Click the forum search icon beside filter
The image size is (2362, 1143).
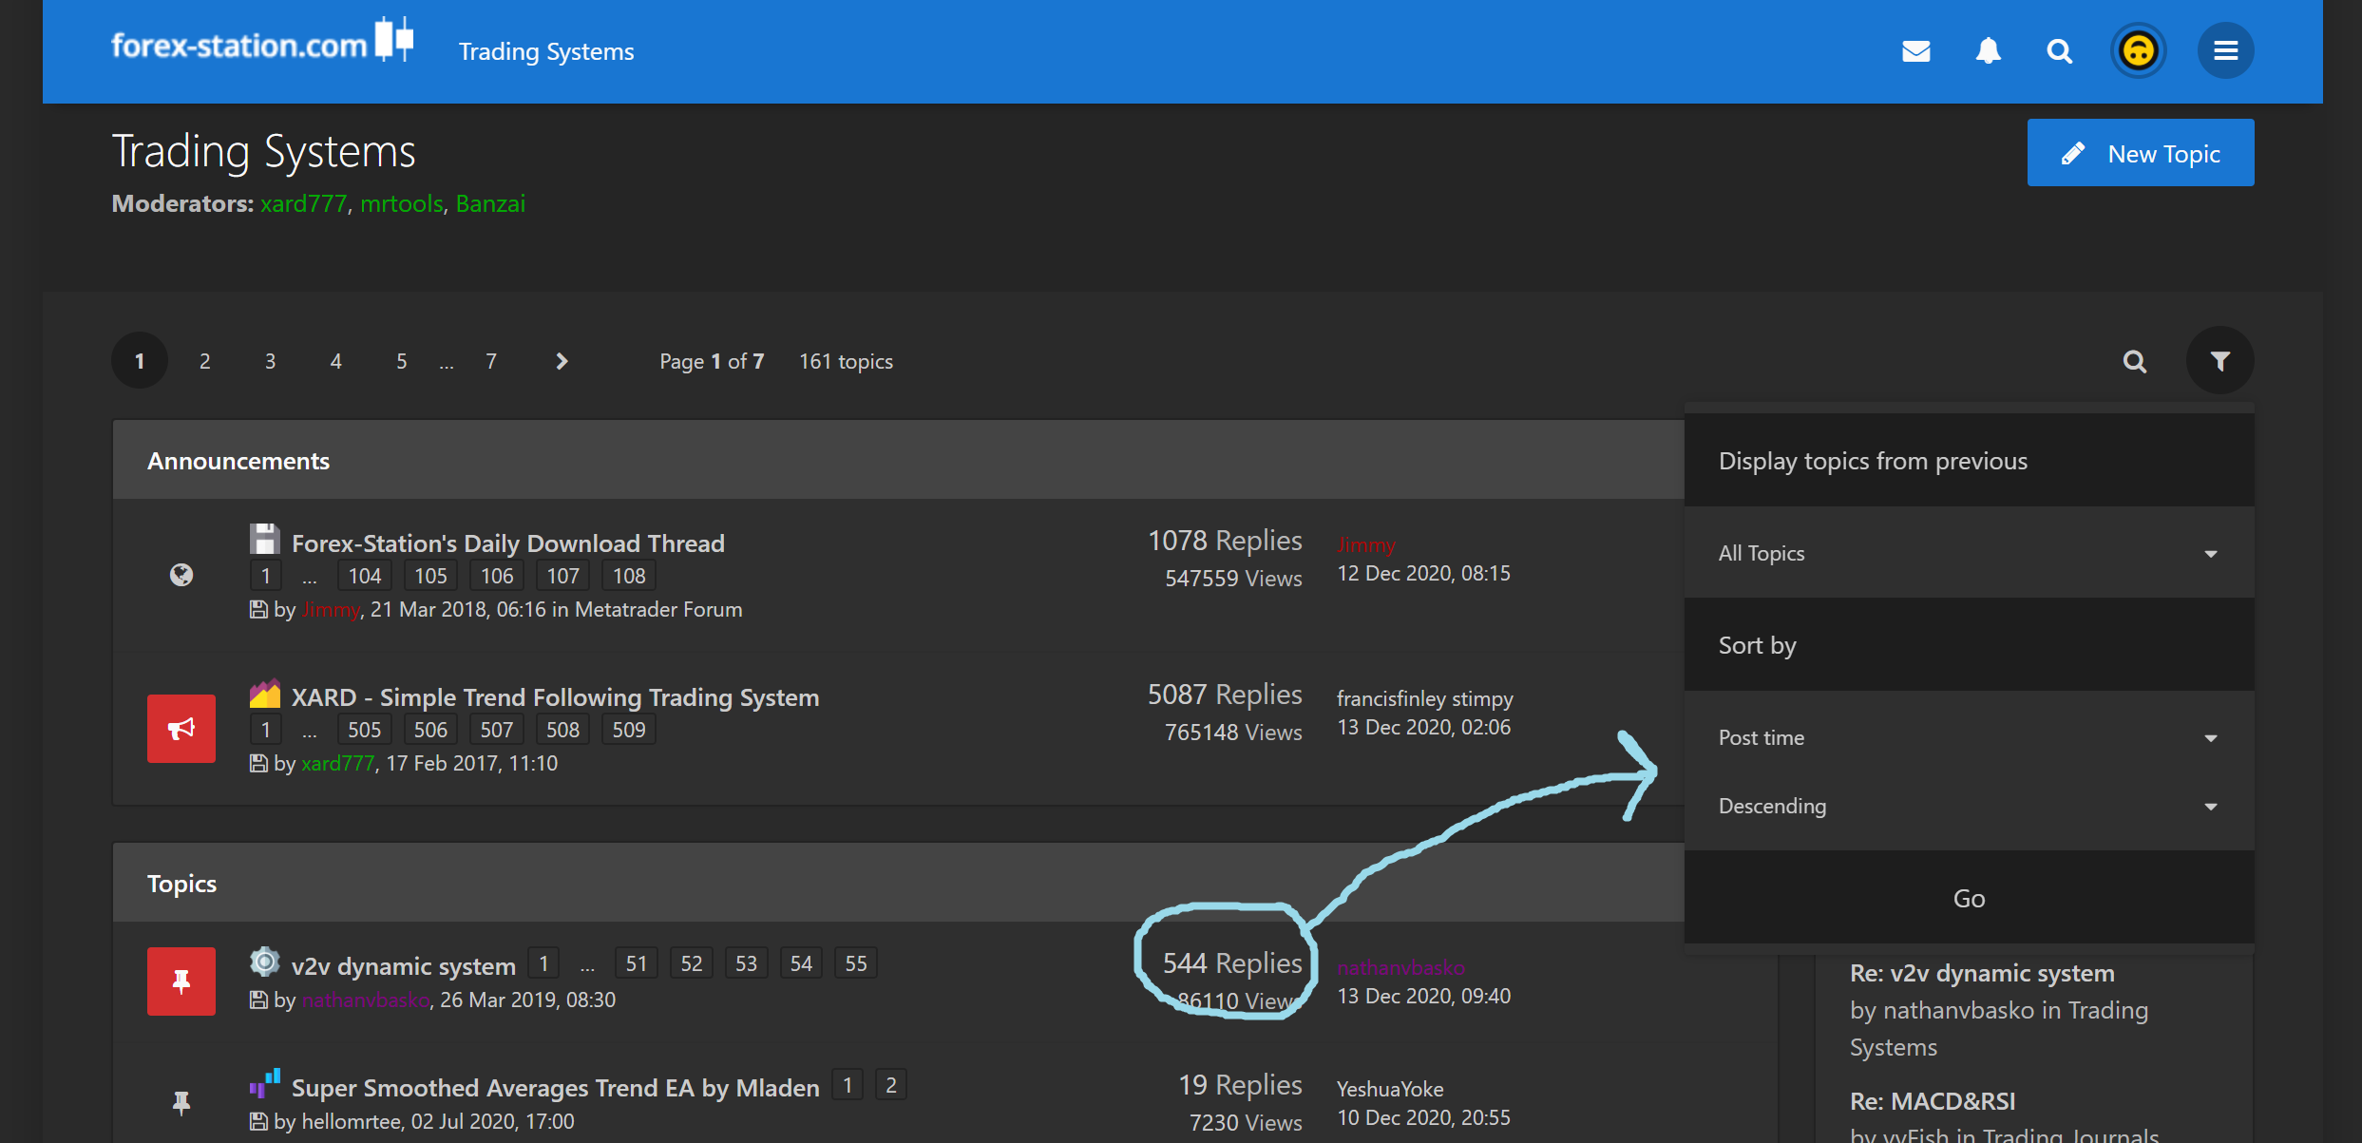point(2134,361)
